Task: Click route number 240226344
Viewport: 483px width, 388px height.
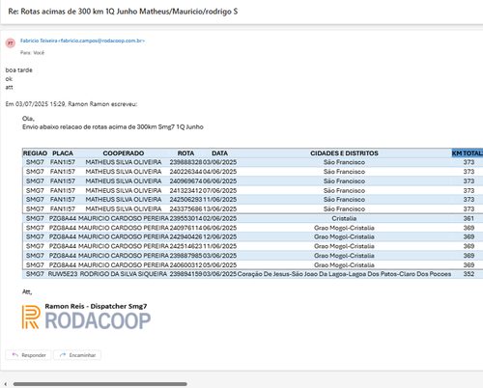Action: coord(185,172)
